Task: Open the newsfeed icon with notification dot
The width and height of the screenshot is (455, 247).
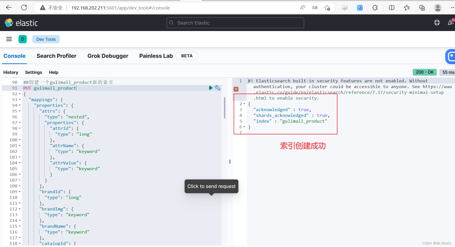Action: [x=451, y=23]
